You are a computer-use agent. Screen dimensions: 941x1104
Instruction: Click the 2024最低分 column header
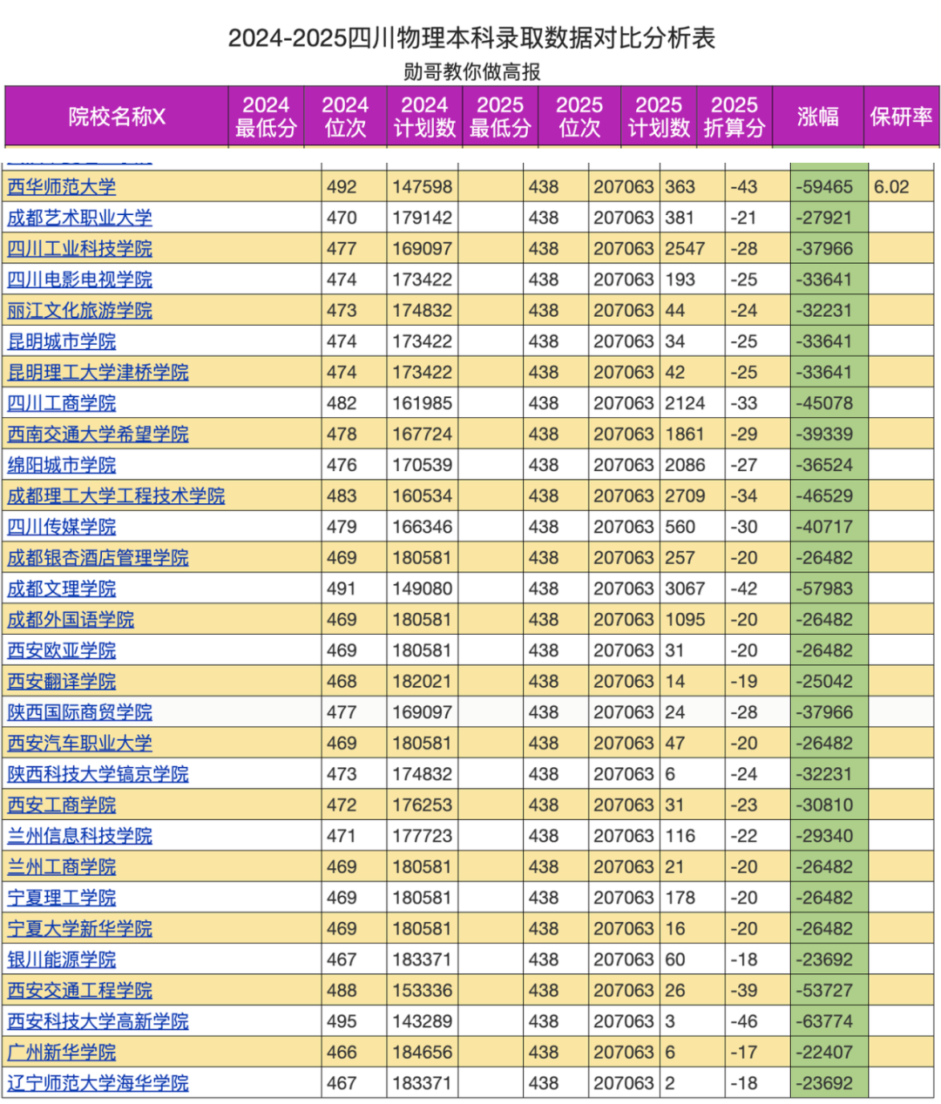(266, 117)
